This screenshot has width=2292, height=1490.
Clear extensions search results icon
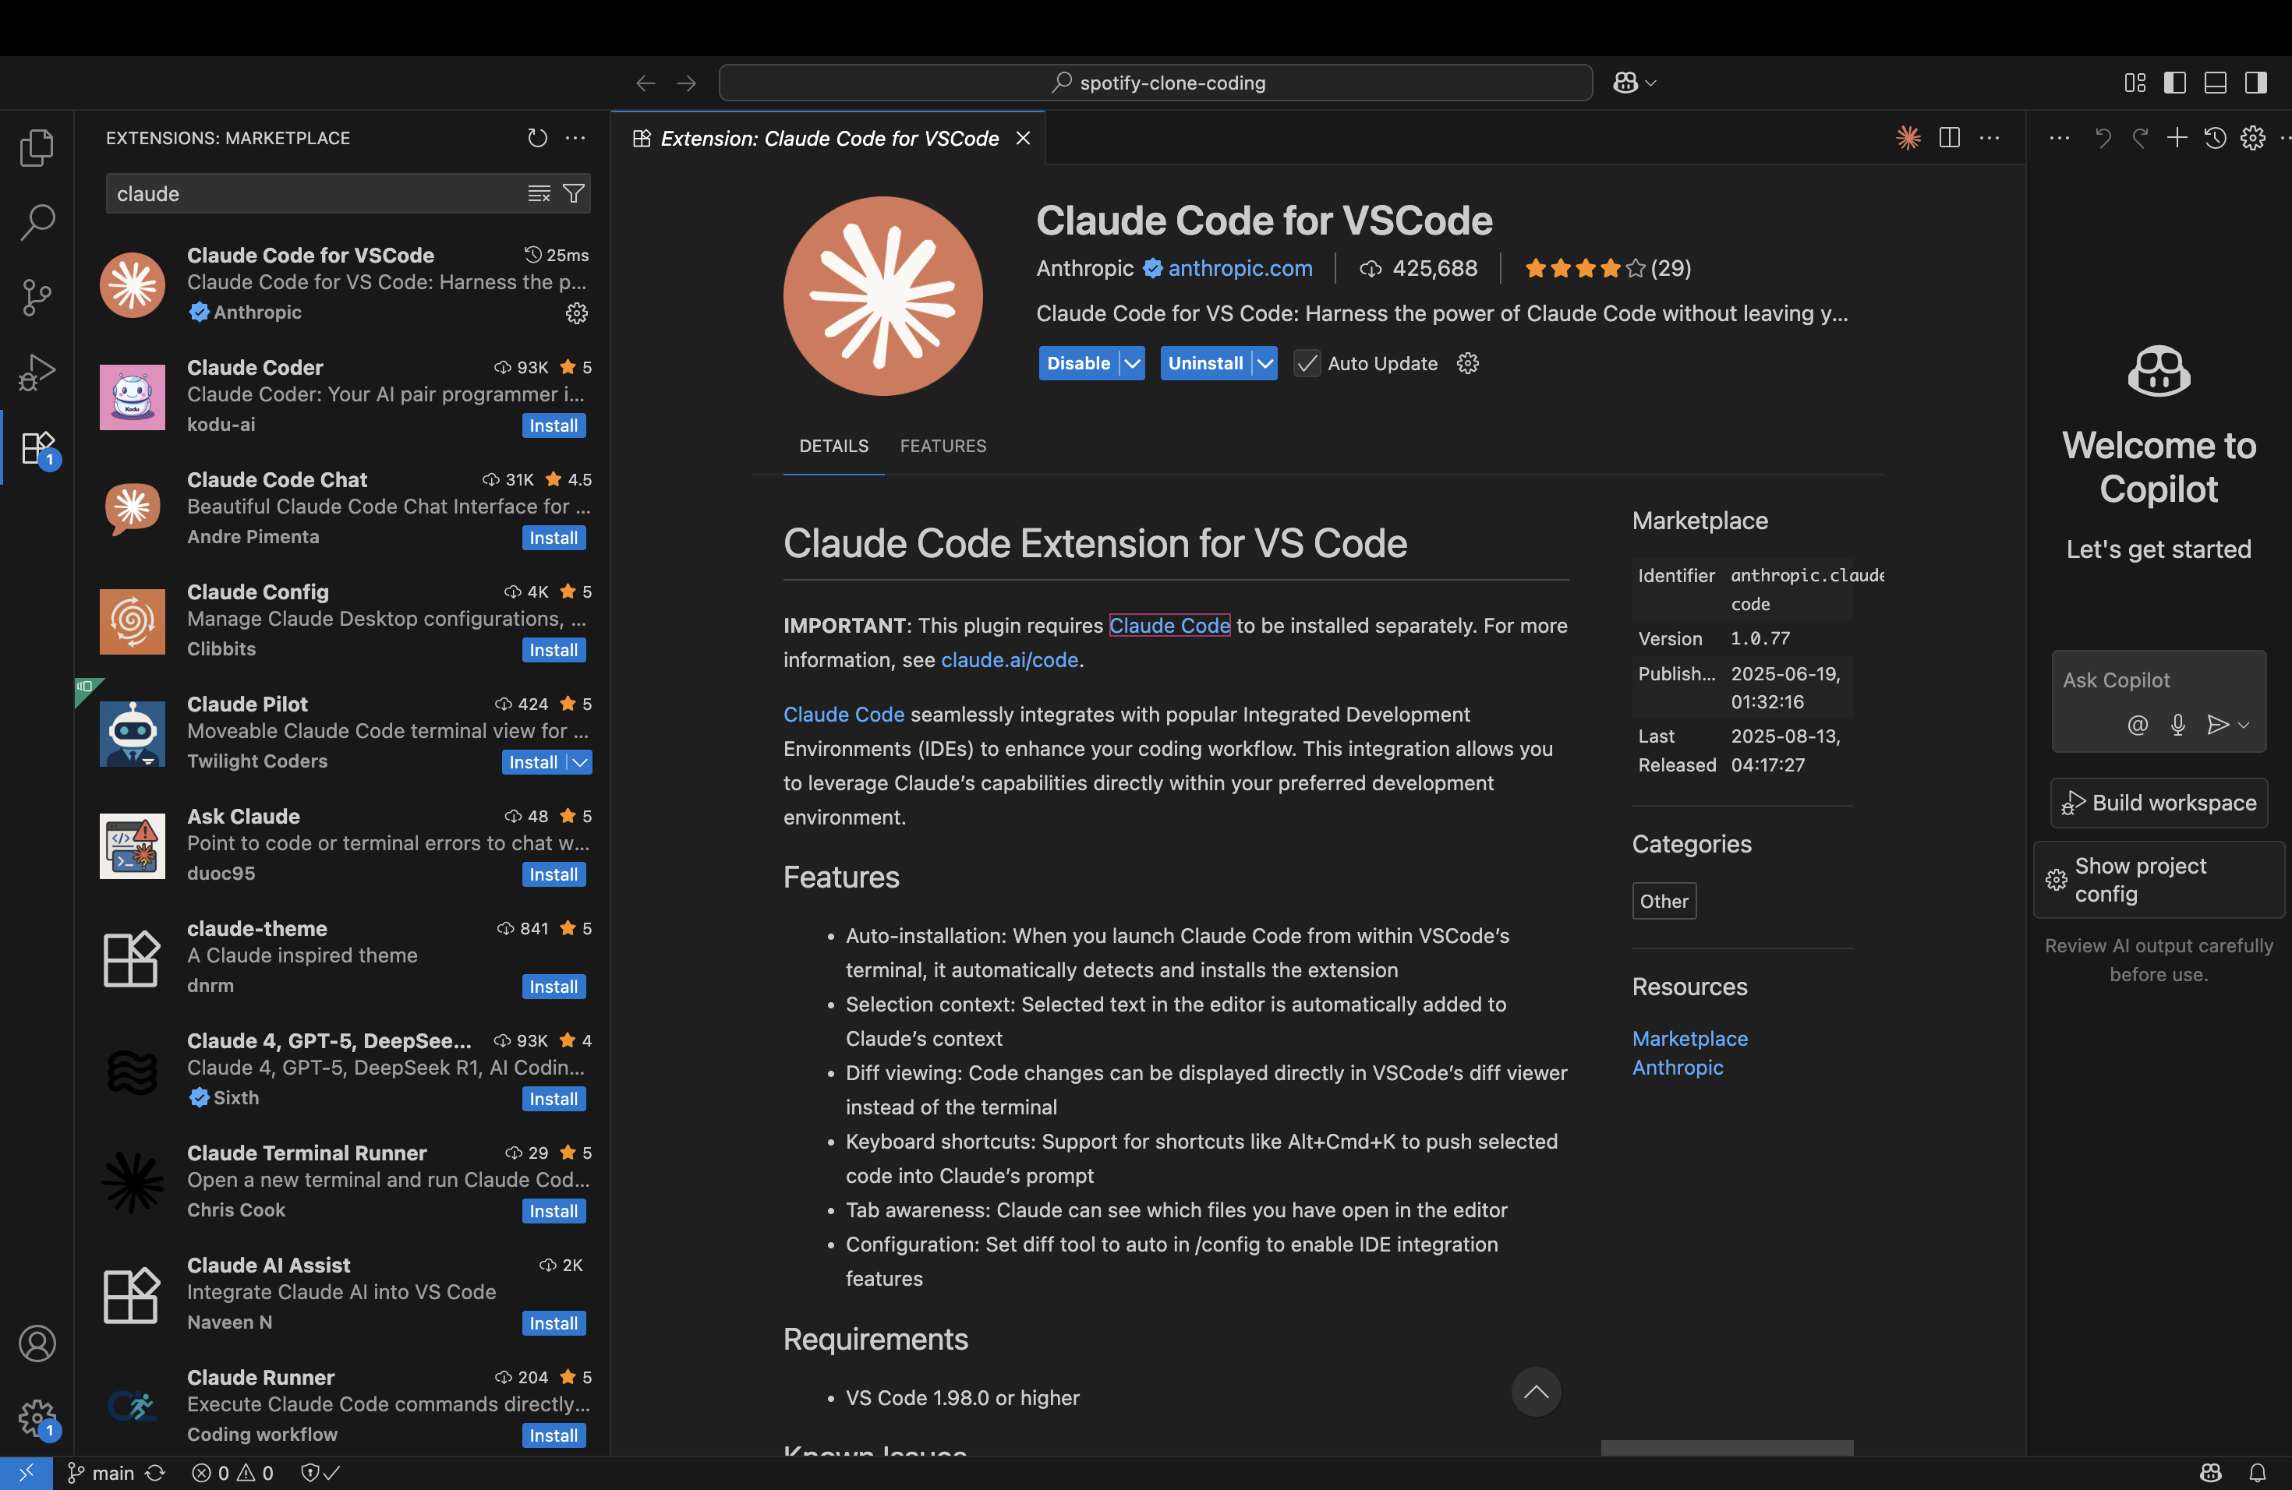pos(539,193)
